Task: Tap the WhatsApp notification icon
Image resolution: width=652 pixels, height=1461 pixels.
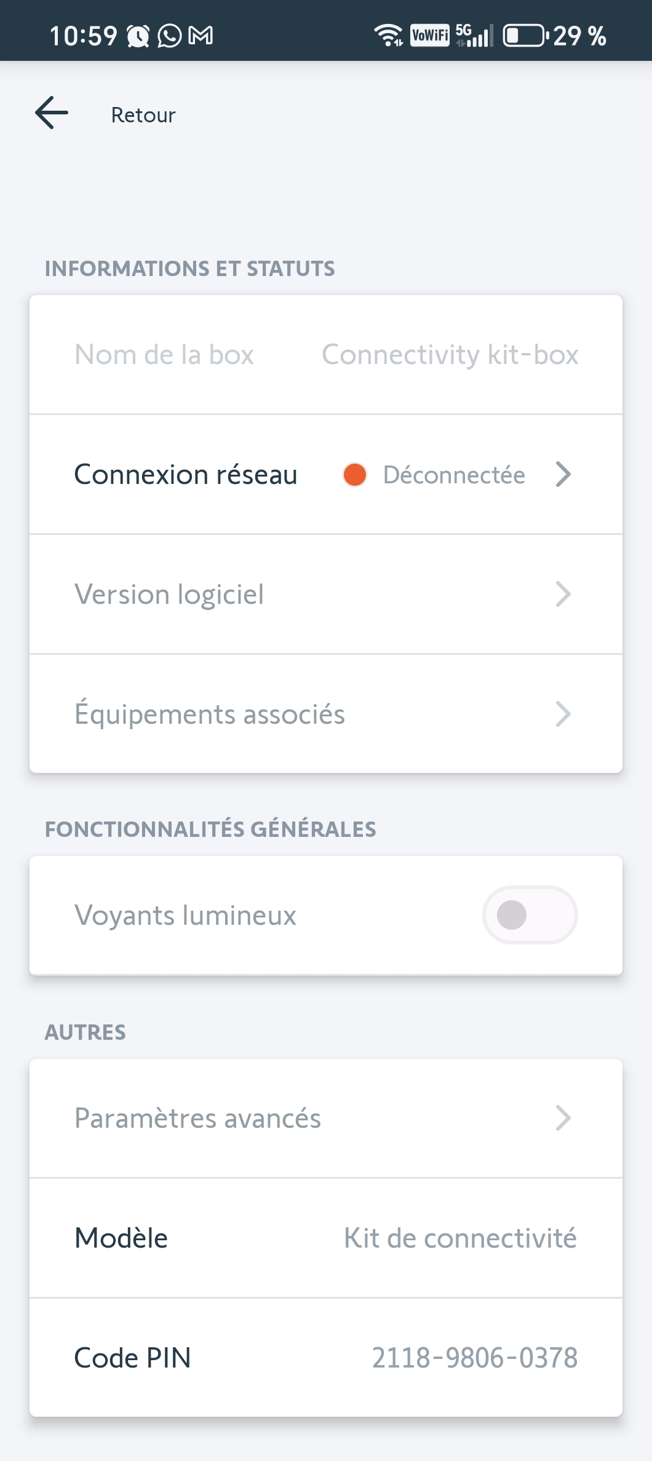Action: (169, 36)
